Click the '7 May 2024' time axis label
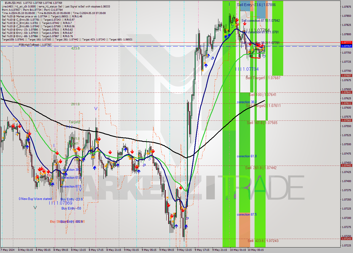 (8, 250)
